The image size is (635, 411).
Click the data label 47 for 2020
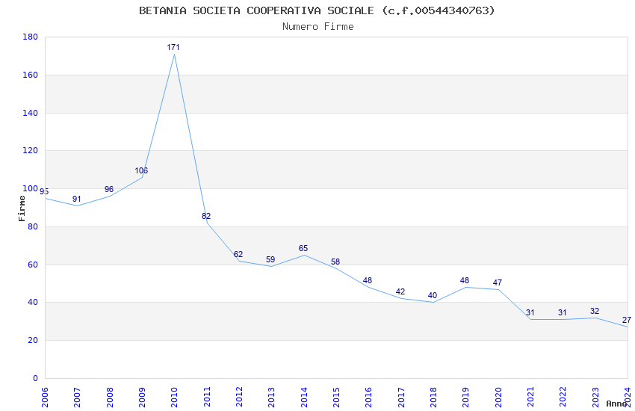click(x=498, y=282)
